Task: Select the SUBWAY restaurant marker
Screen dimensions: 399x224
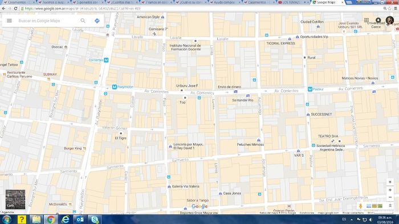Action: [48, 79]
